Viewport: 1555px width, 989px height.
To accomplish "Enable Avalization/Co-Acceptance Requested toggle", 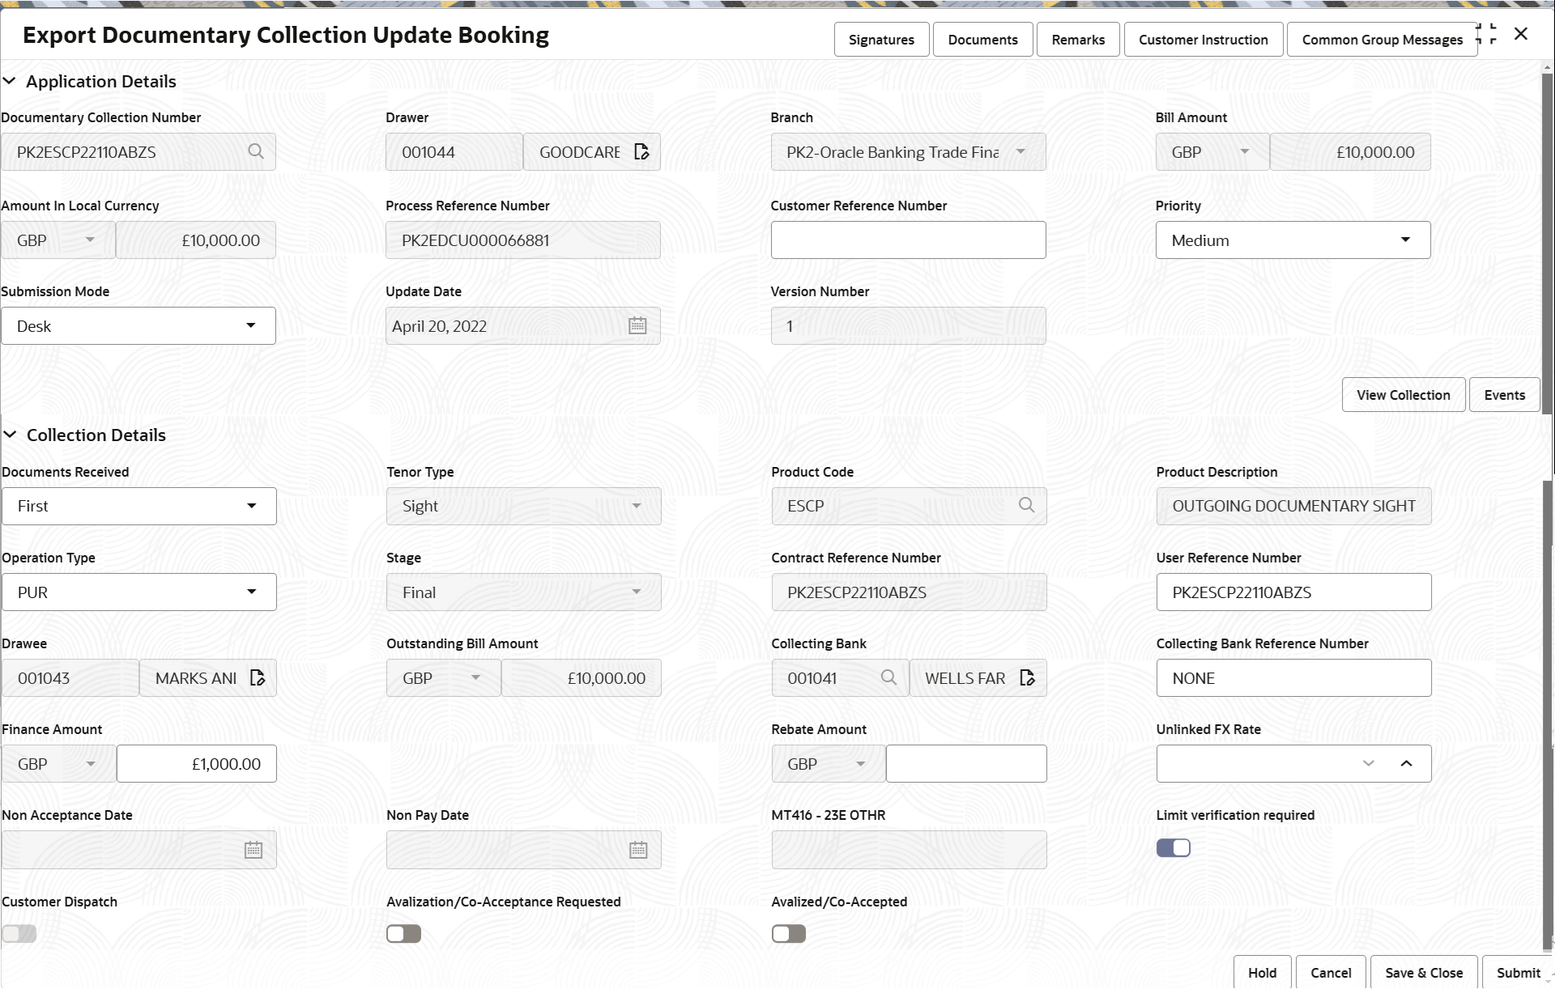I will pos(403,934).
